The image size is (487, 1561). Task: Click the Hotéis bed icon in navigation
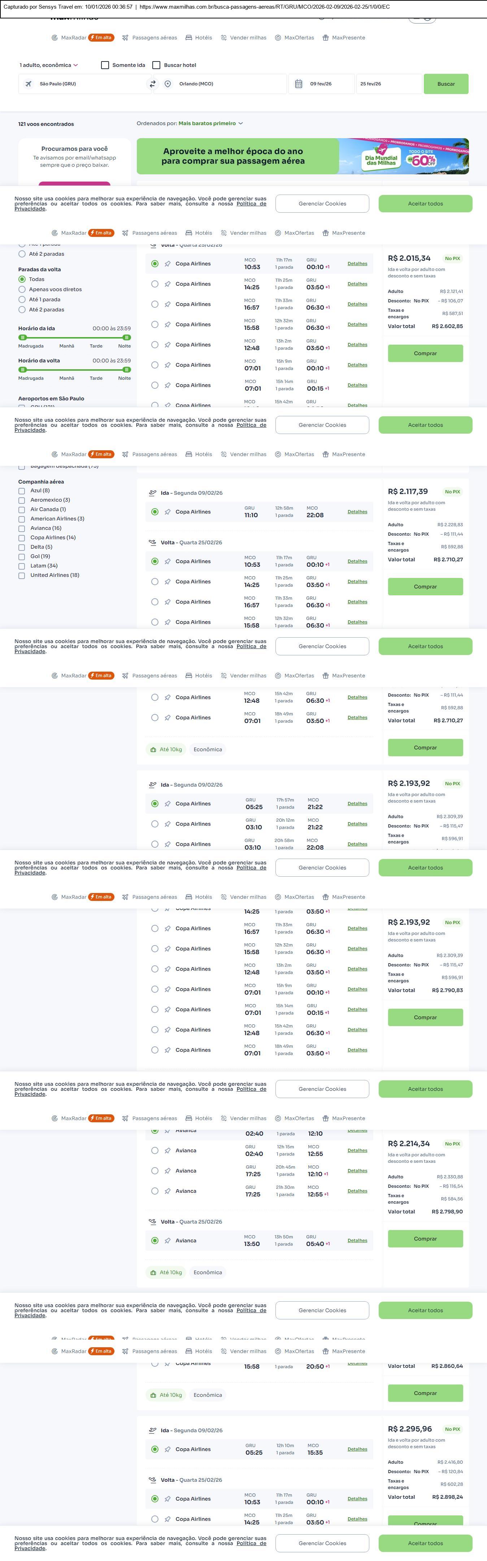click(189, 38)
